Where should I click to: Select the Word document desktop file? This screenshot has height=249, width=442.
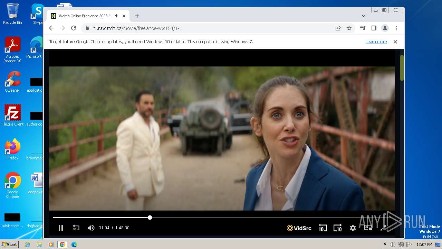click(36, 183)
